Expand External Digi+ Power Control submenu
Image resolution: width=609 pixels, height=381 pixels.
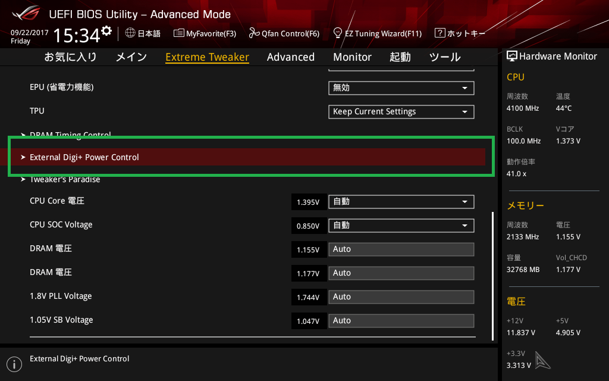243,157
